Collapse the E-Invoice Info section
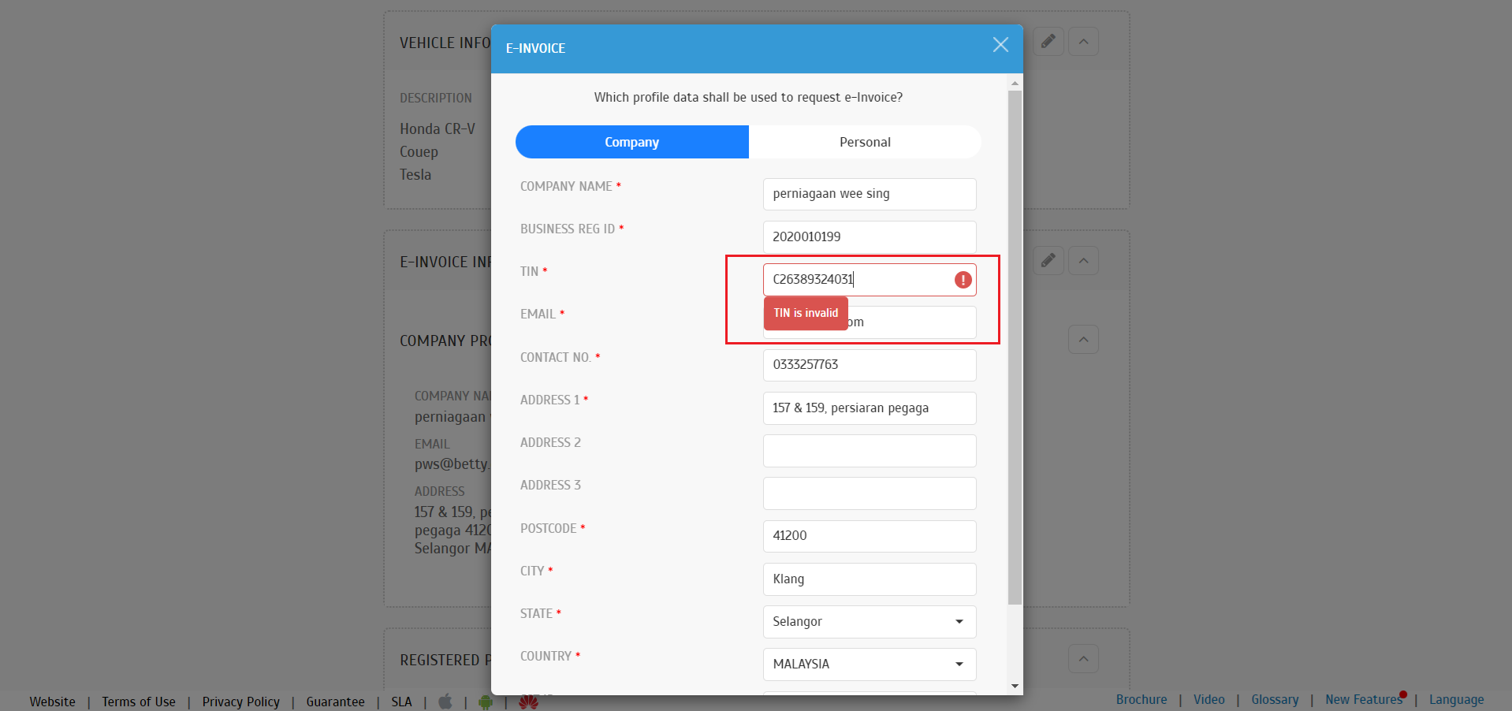This screenshot has height=711, width=1512. pos(1083,261)
